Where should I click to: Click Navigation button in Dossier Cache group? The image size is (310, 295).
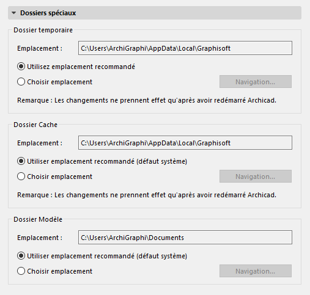click(256, 177)
